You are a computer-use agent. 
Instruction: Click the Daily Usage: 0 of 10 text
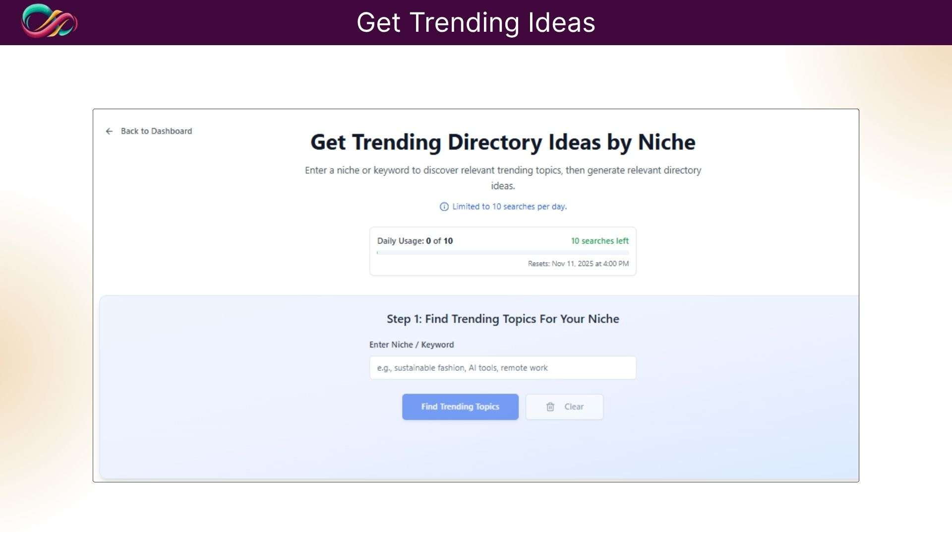click(415, 241)
